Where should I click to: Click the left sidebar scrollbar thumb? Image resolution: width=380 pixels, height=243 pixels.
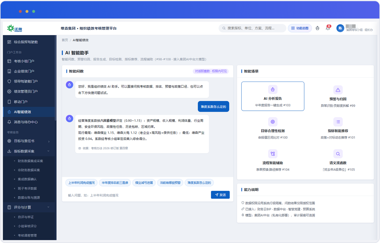click(x=55, y=78)
